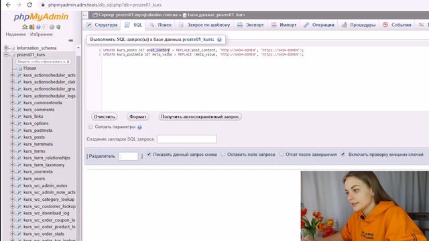Expand the kurs_options table node
The width and height of the screenshot is (429, 241).
click(x=12, y=123)
